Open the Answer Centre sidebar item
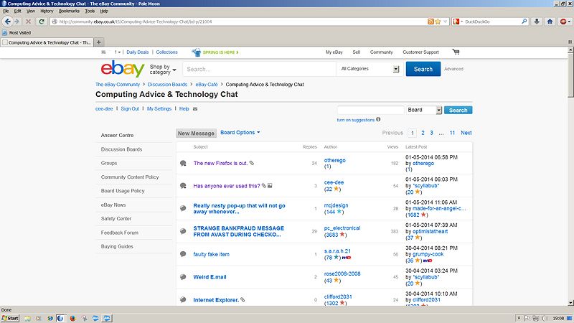This screenshot has width=574, height=323. (x=117, y=135)
